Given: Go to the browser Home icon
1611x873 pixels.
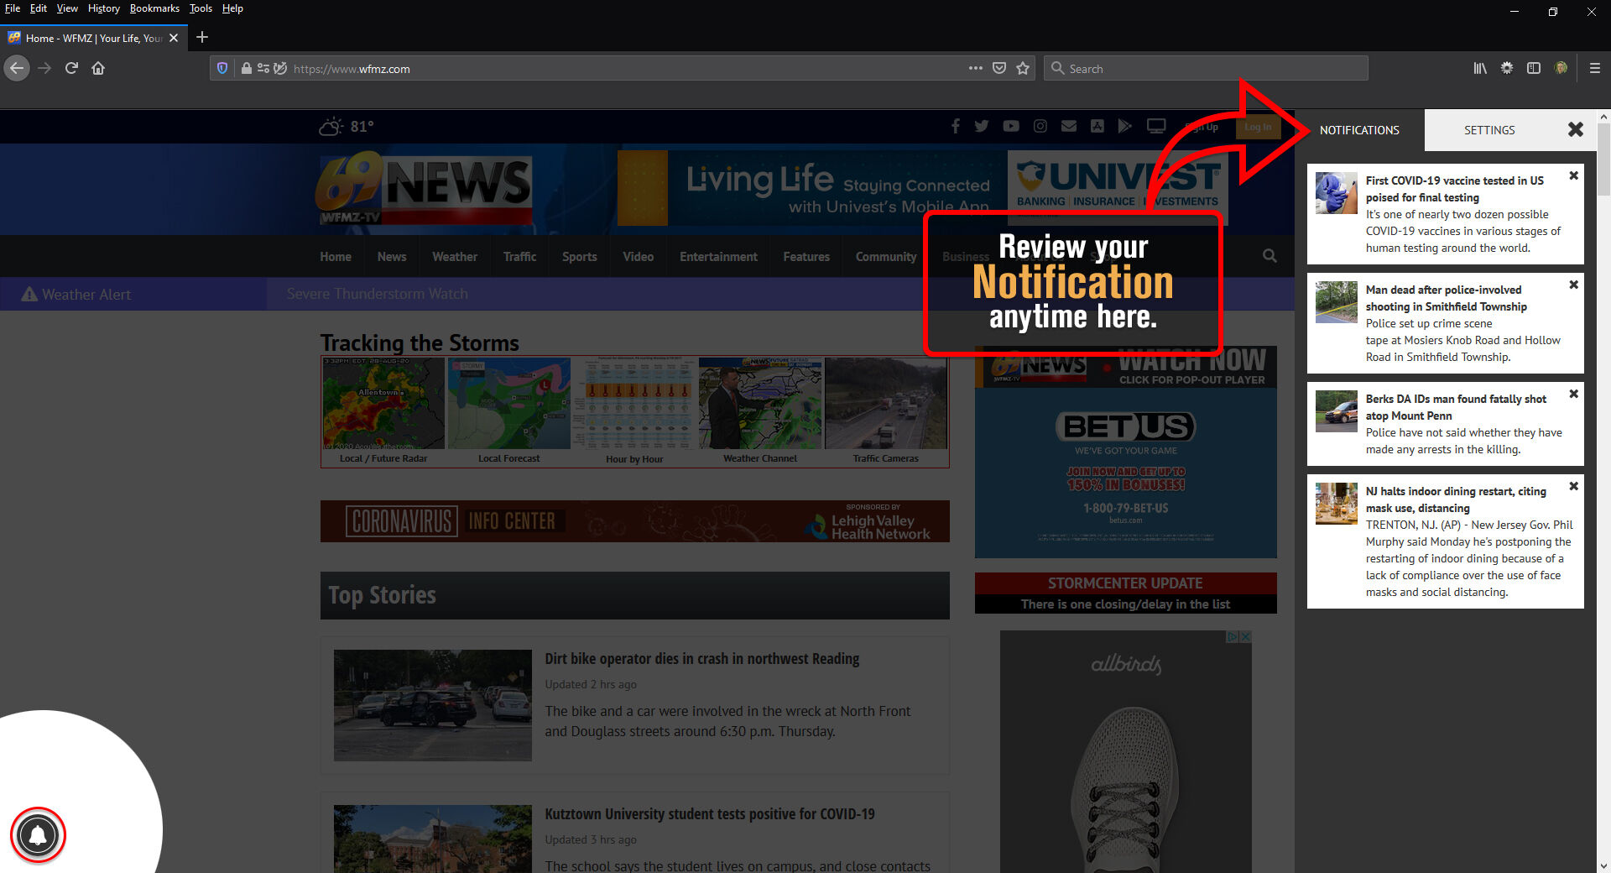Looking at the screenshot, I should [98, 68].
